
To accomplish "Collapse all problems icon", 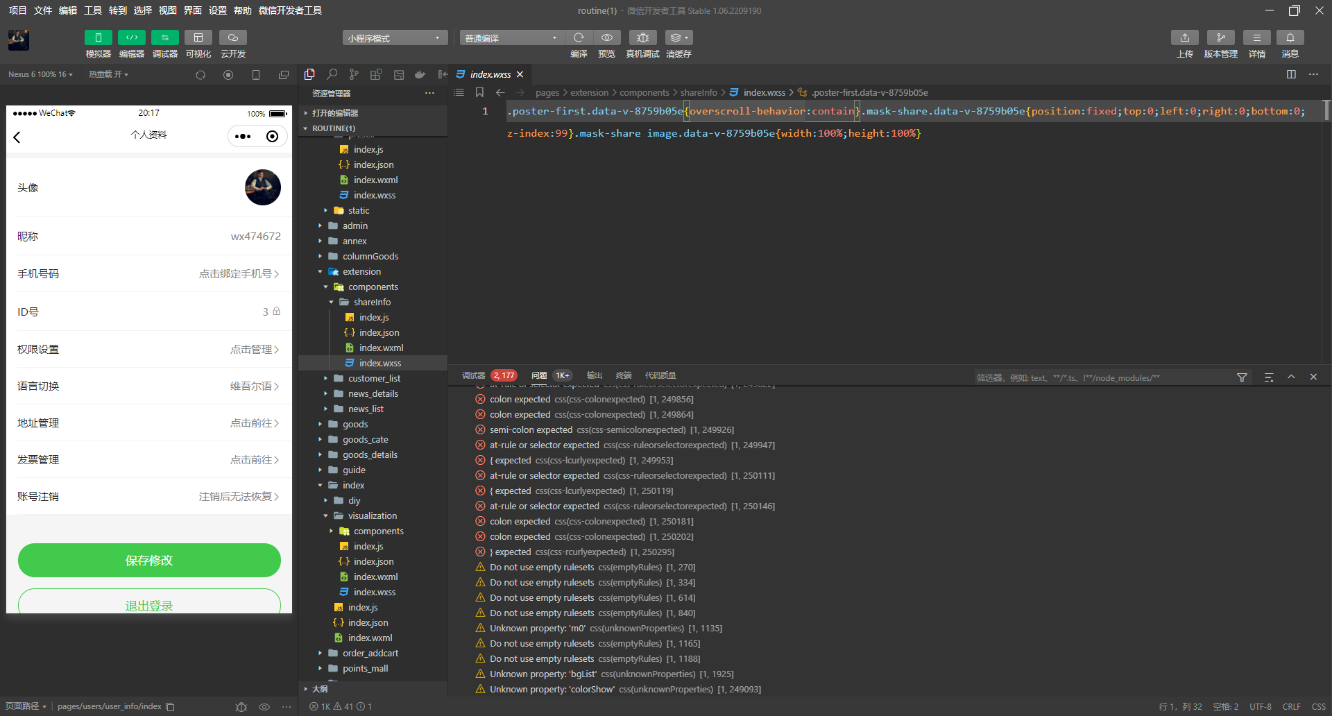I will pyautogui.click(x=1269, y=377).
